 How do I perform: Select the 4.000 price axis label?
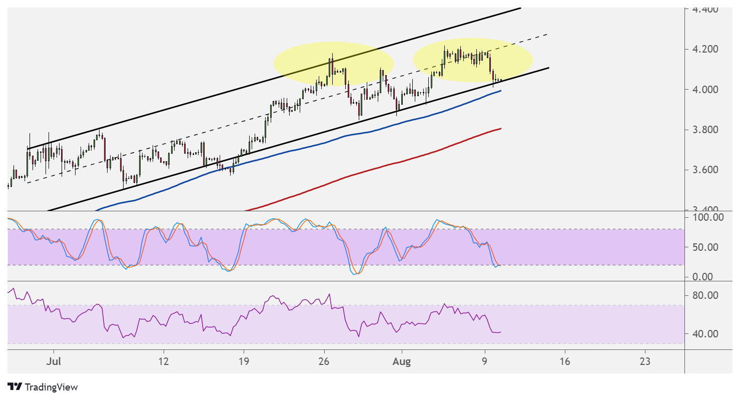pyautogui.click(x=704, y=90)
